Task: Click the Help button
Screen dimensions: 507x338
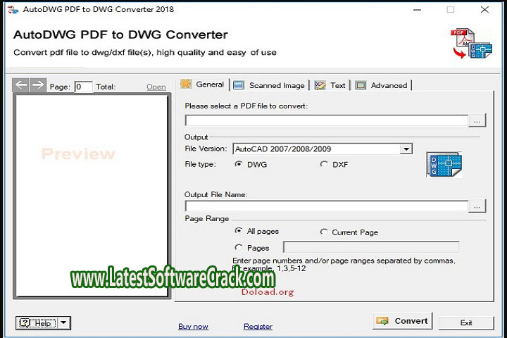Action: [37, 323]
